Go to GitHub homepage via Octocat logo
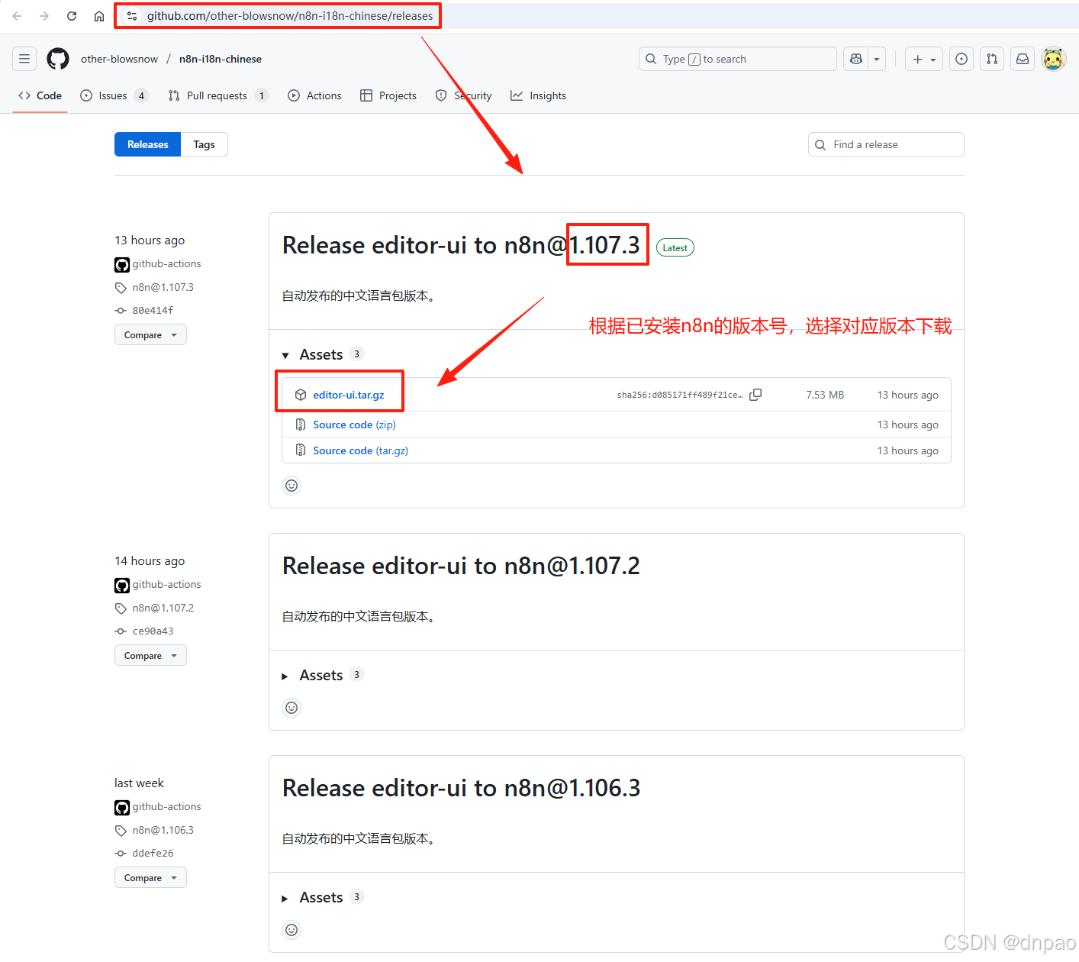 (x=58, y=59)
